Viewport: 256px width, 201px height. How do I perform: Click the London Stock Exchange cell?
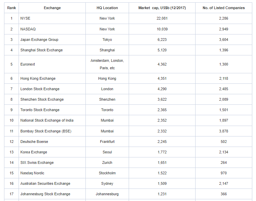click(x=40, y=89)
